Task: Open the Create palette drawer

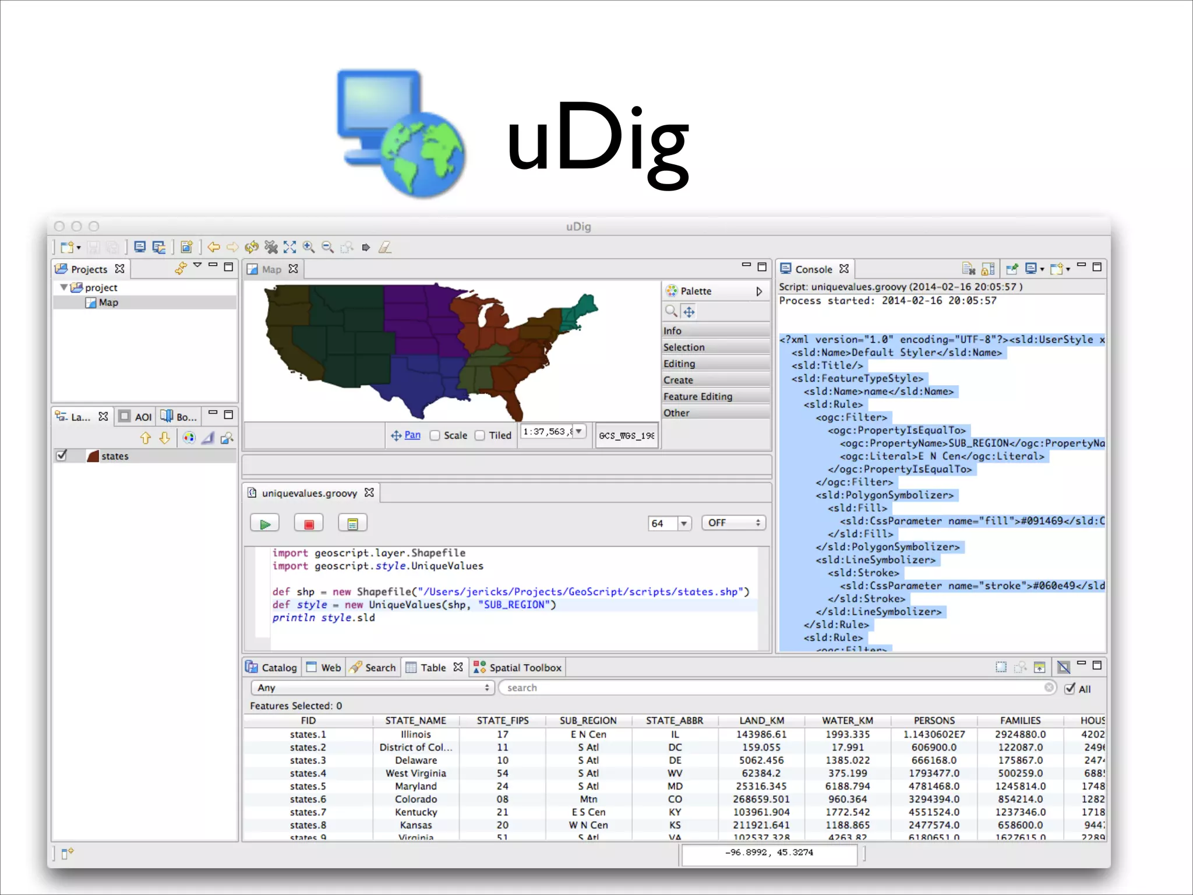Action: coord(716,379)
